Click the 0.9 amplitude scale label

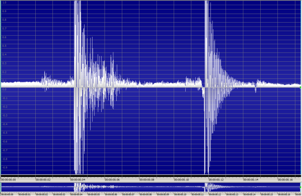point(4,11)
